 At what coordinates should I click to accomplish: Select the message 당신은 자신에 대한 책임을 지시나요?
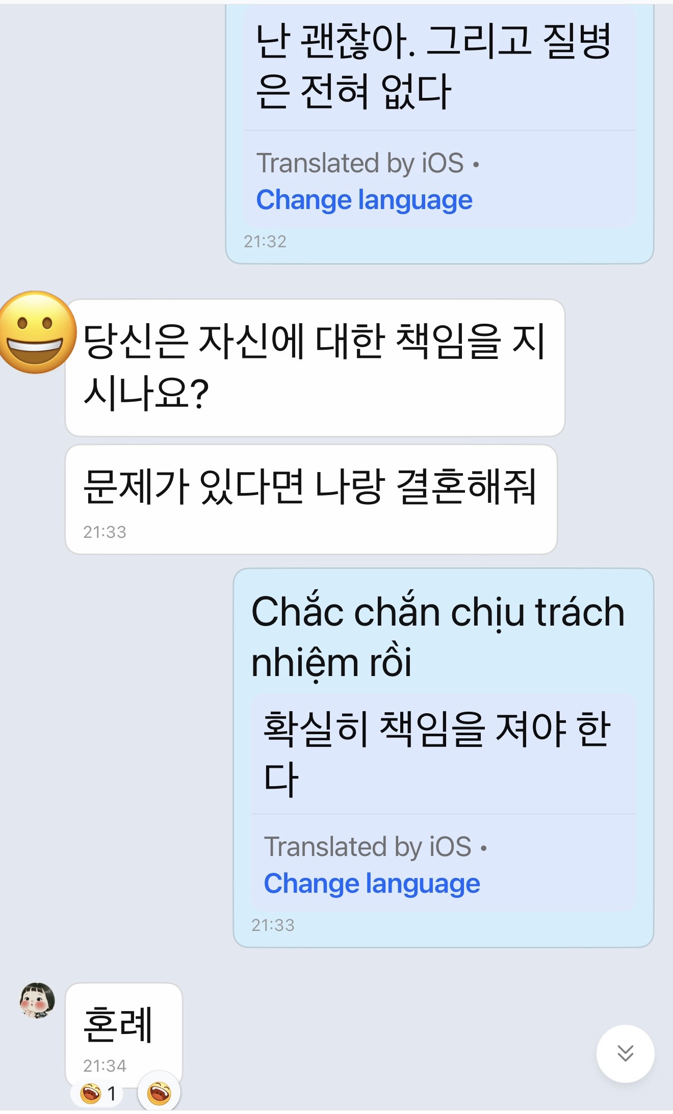pyautogui.click(x=315, y=368)
